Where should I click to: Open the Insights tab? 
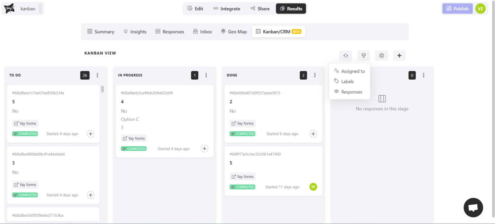tap(135, 32)
